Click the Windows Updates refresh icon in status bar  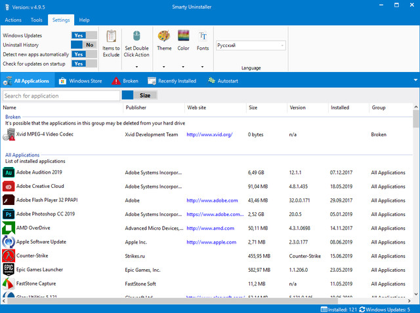pyautogui.click(x=362, y=310)
